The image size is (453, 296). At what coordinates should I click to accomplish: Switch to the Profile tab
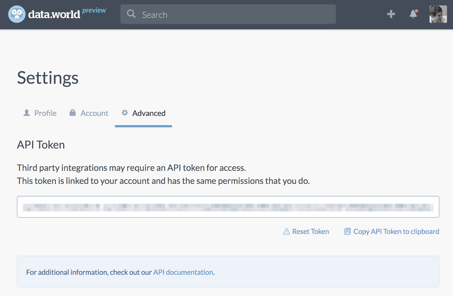coord(45,113)
